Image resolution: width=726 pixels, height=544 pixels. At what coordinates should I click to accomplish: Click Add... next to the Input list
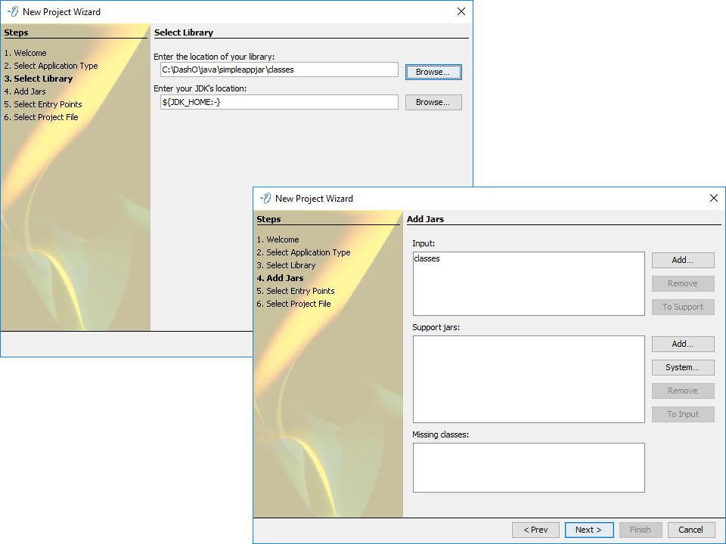pyautogui.click(x=683, y=260)
